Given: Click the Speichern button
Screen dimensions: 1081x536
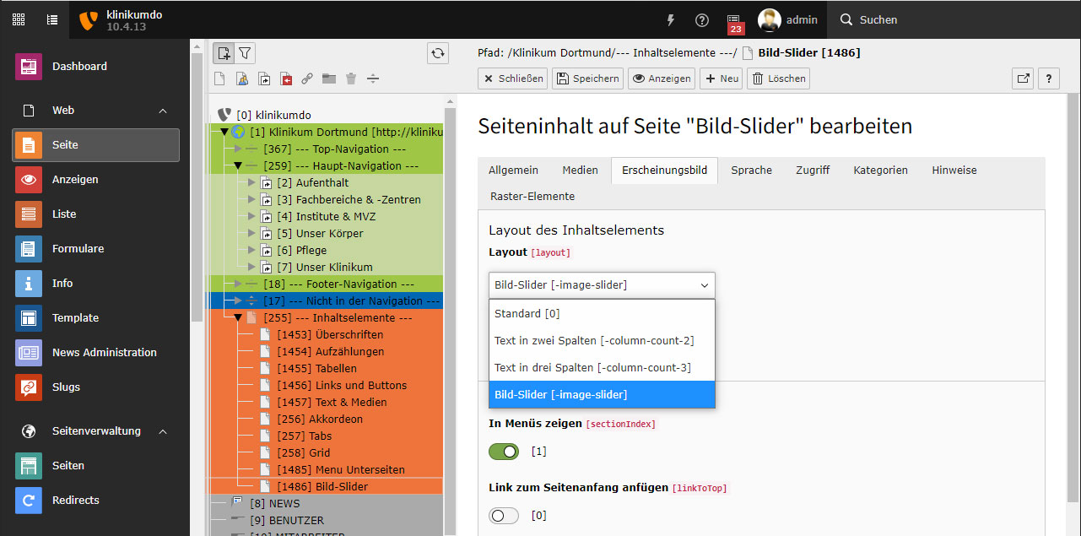Looking at the screenshot, I should [x=587, y=79].
